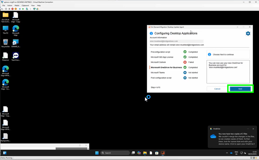259x160 pixels.
Task: Select the Microsoft OneDrive for Business step
Action: click(166, 67)
